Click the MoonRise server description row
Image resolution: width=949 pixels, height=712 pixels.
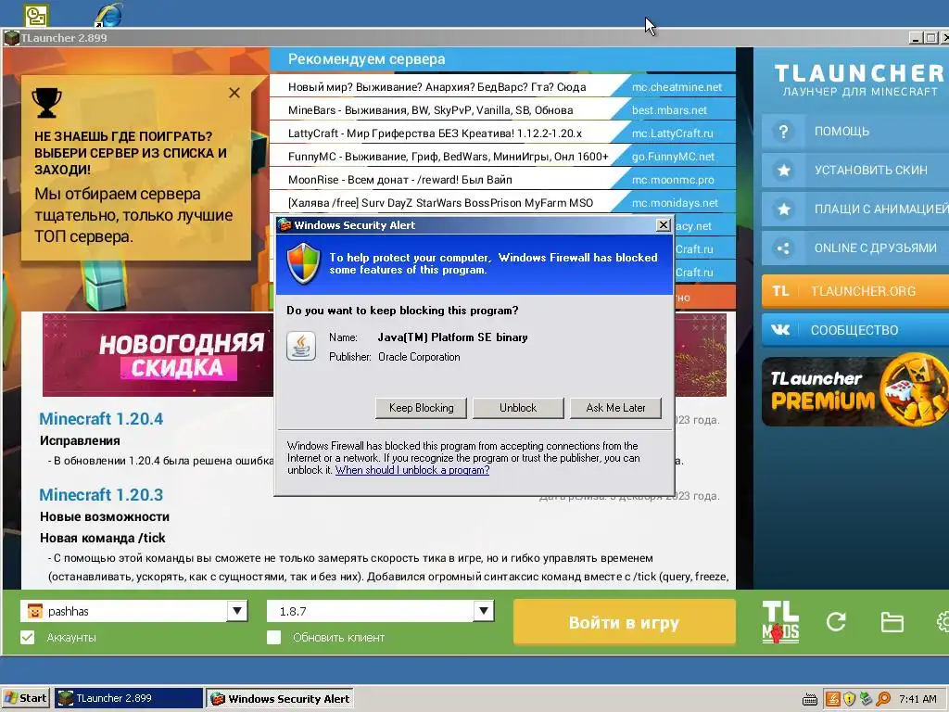[400, 180]
